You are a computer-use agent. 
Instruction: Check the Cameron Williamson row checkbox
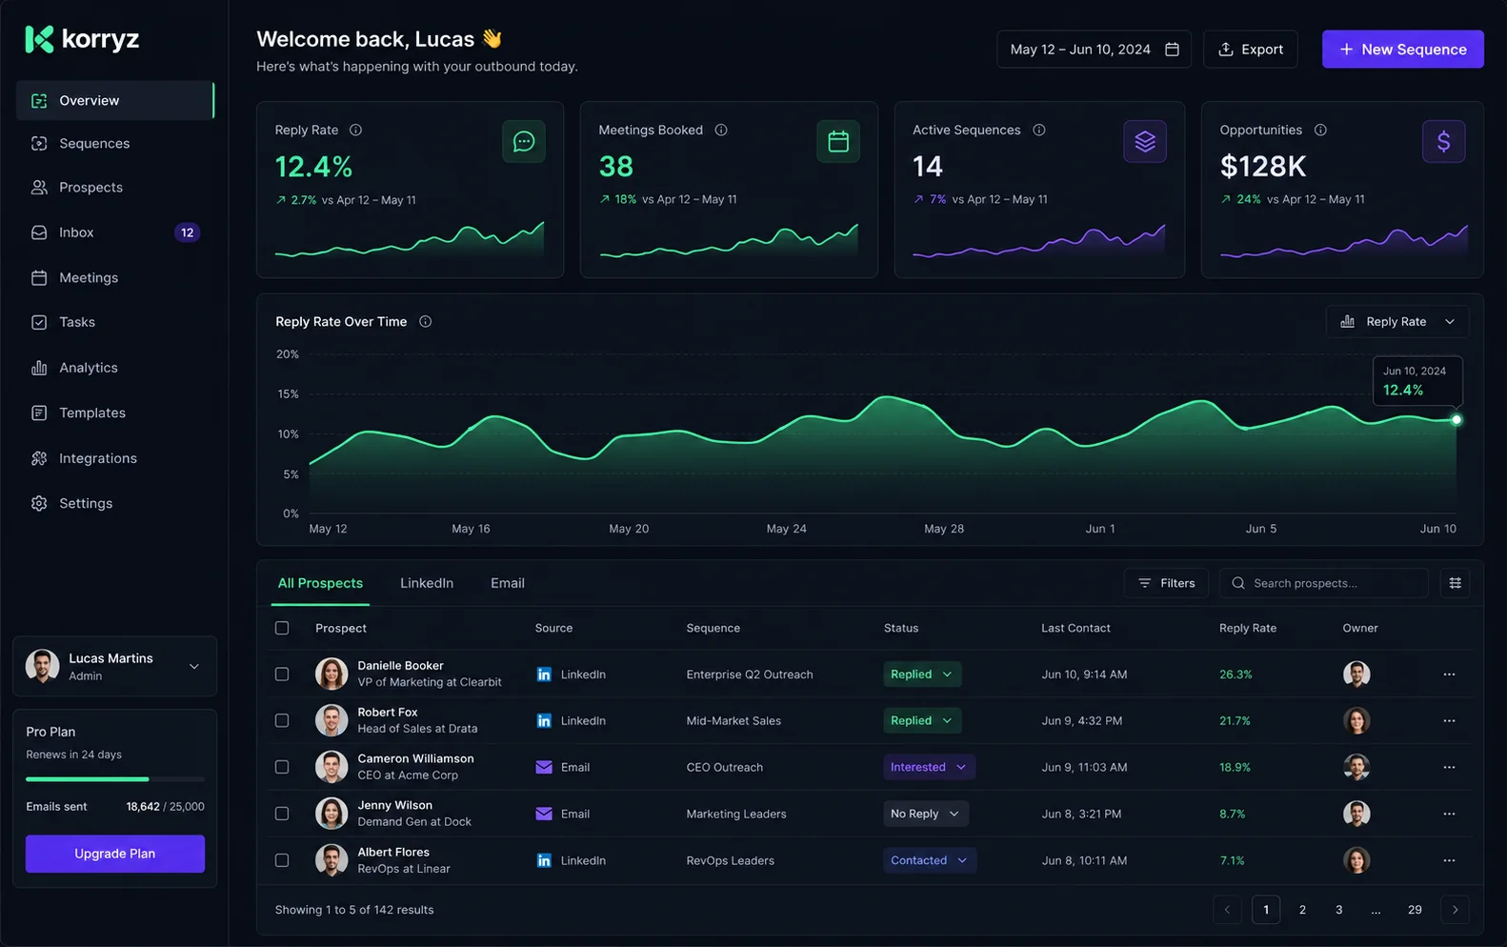pyautogui.click(x=282, y=767)
